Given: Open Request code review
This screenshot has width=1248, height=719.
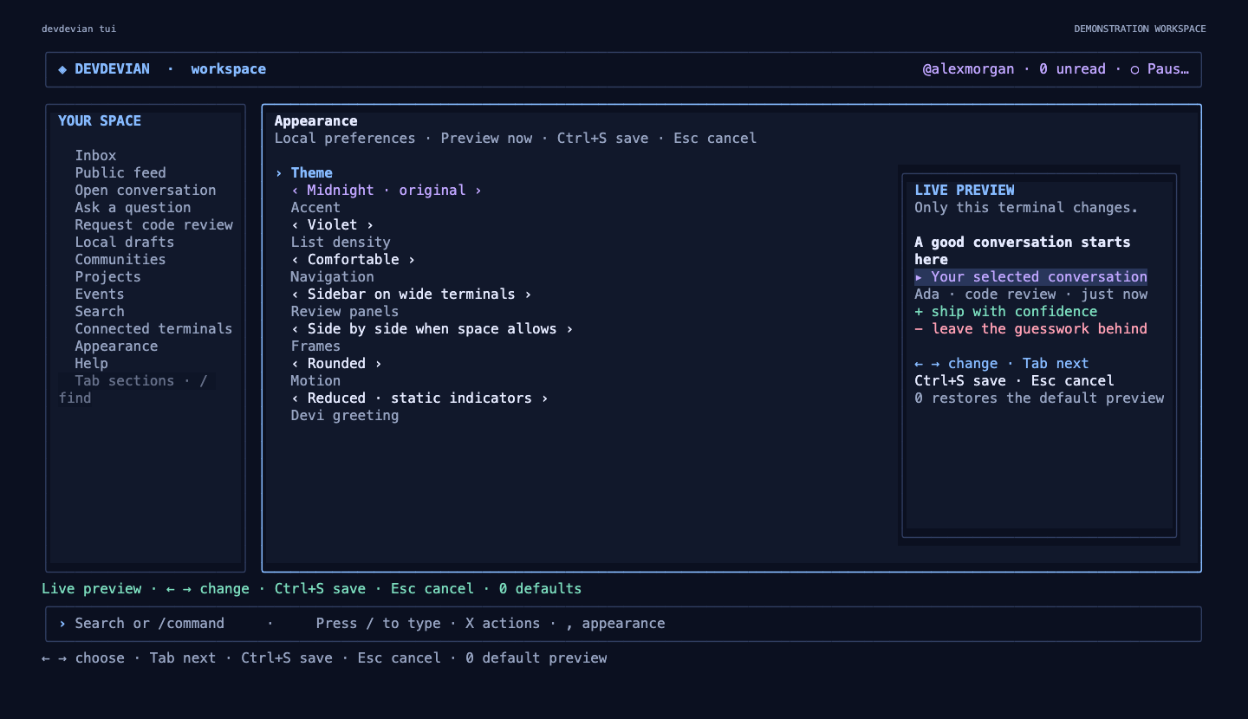Looking at the screenshot, I should pos(153,225).
